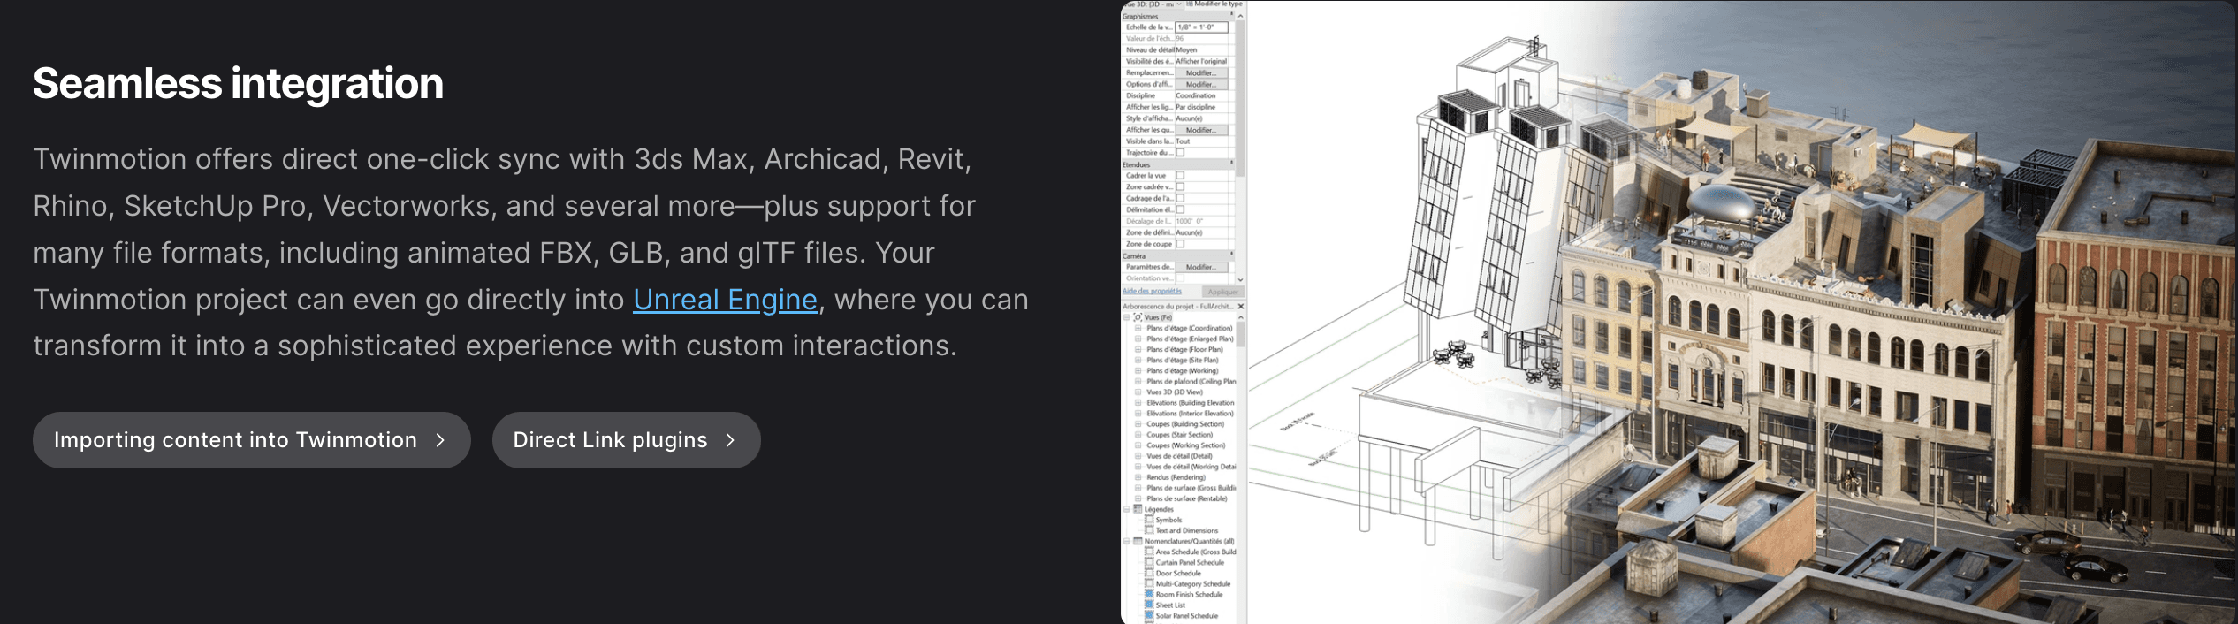Open Importing content into Twinmotion
The height and width of the screenshot is (624, 2238).
tap(251, 440)
